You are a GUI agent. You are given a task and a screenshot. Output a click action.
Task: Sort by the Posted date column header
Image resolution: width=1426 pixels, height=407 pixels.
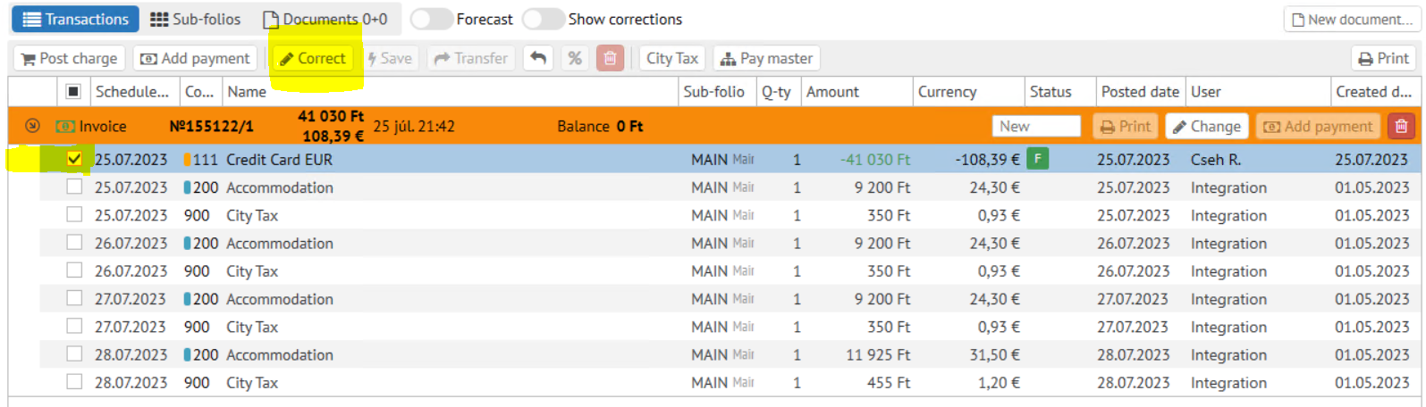tap(1139, 91)
